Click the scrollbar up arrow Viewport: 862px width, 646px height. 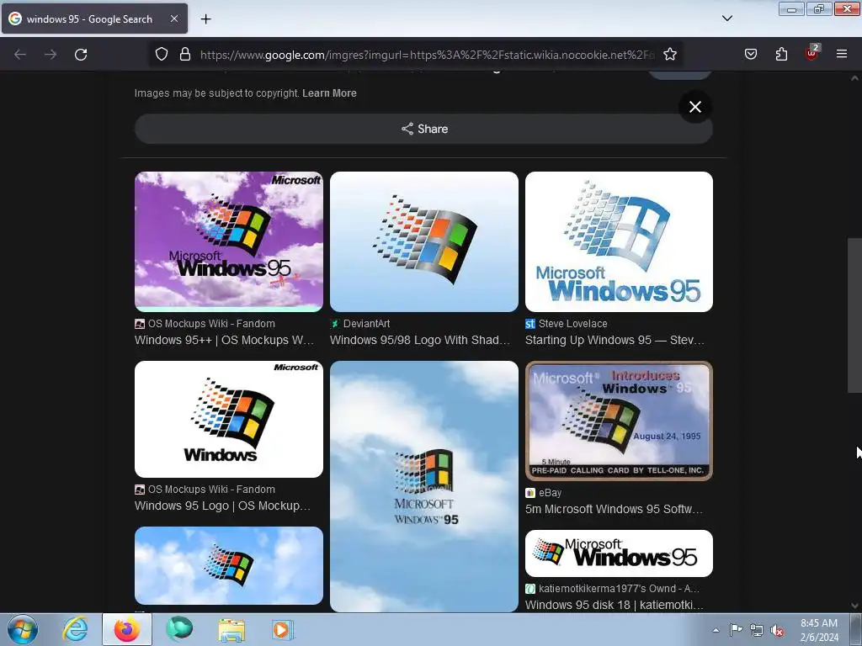click(854, 78)
